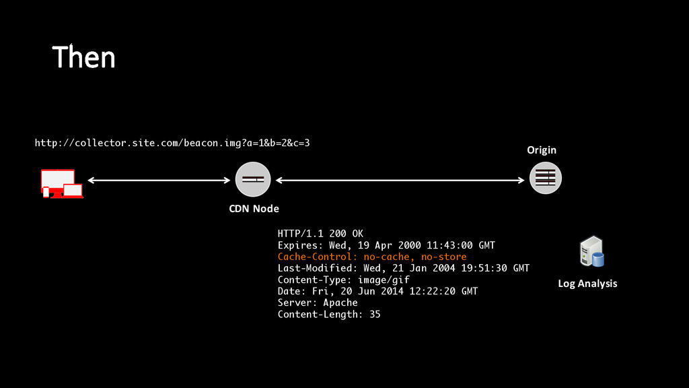The width and height of the screenshot is (689, 388).
Task: Click the Origin label text
Action: 542,150
